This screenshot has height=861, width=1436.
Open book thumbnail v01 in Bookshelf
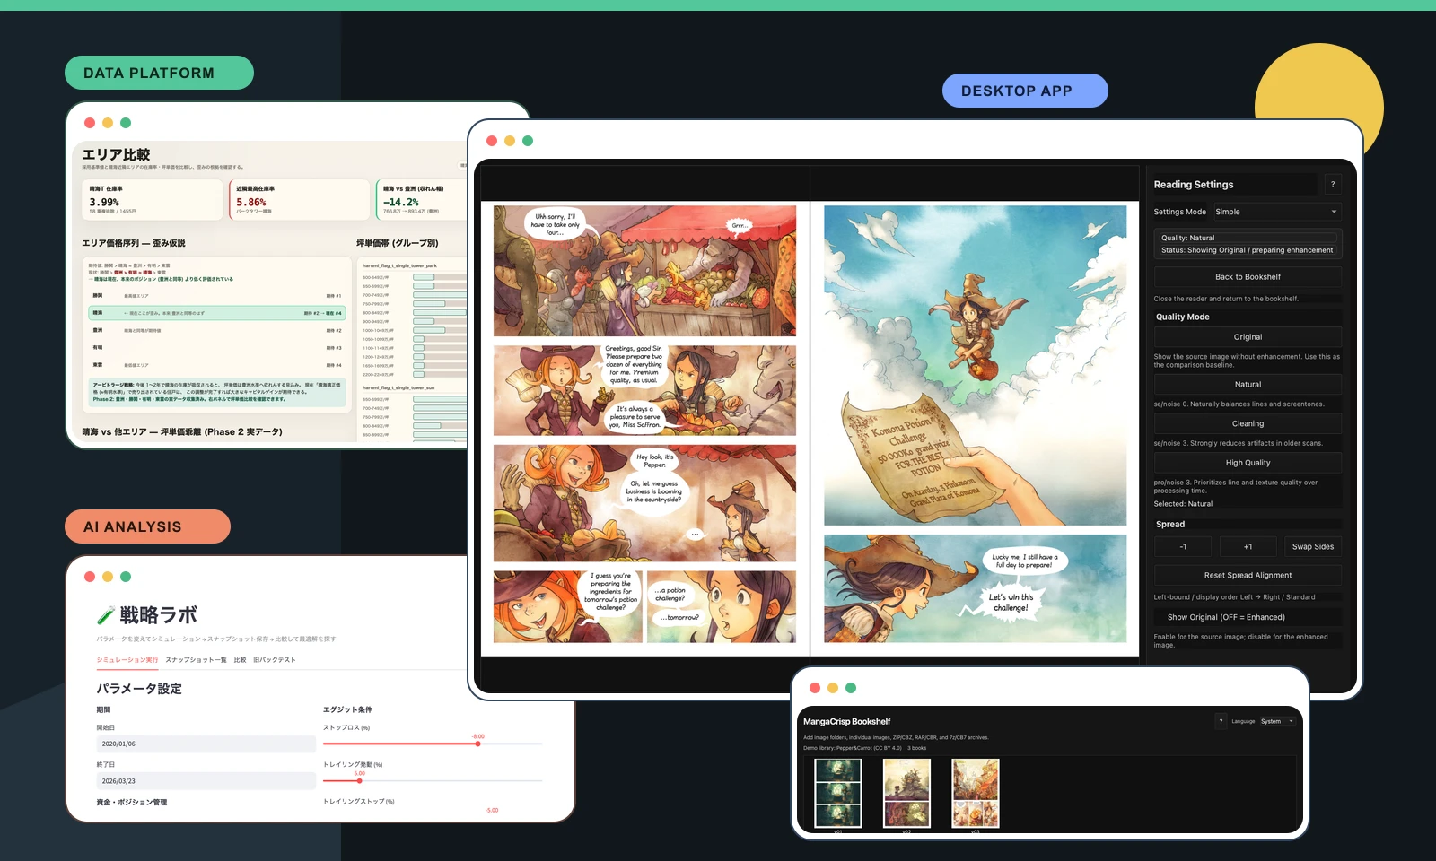tap(837, 793)
